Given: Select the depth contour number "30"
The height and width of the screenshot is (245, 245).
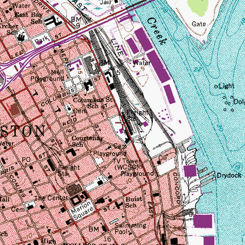Looking at the screenshot, I should click(220, 128).
